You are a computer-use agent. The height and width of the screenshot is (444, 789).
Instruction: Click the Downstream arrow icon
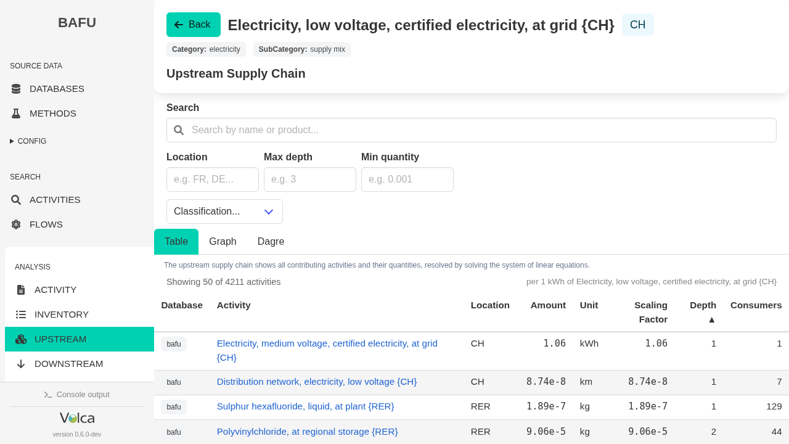pyautogui.click(x=21, y=364)
